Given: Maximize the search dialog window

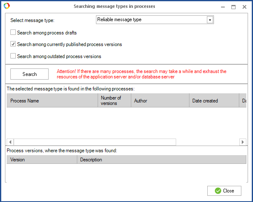Looking at the screenshot, I should 233,7.
